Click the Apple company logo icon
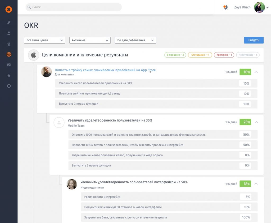The width and height of the screenshot is (271, 223). [34, 55]
